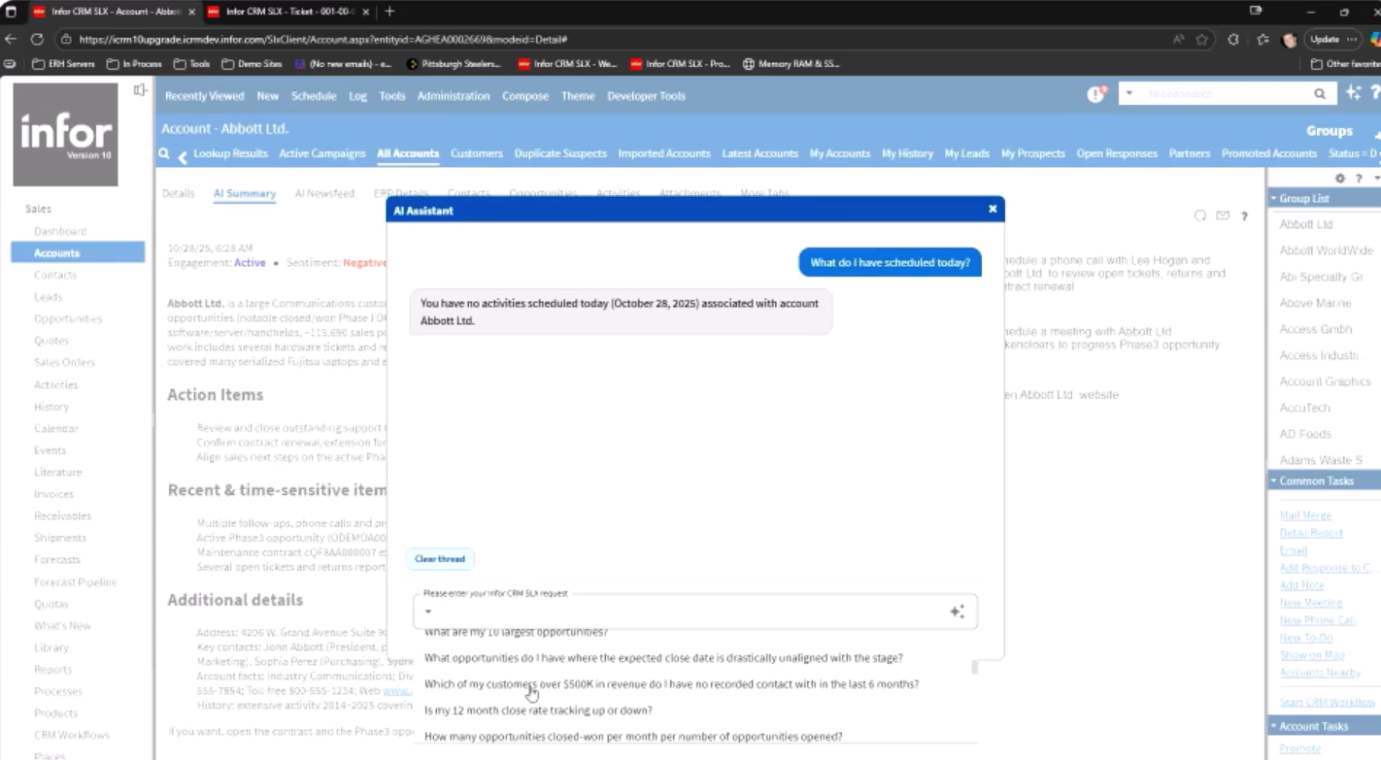The image size is (1381, 760).
Task: Expand suggested prompts dropdown in request box
Action: (428, 612)
